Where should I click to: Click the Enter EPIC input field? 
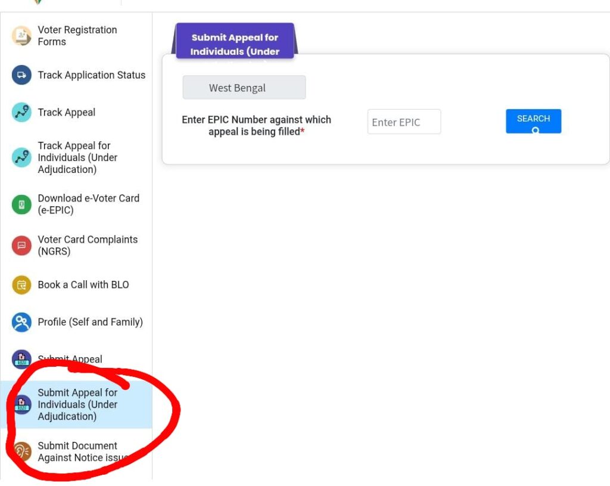click(404, 122)
